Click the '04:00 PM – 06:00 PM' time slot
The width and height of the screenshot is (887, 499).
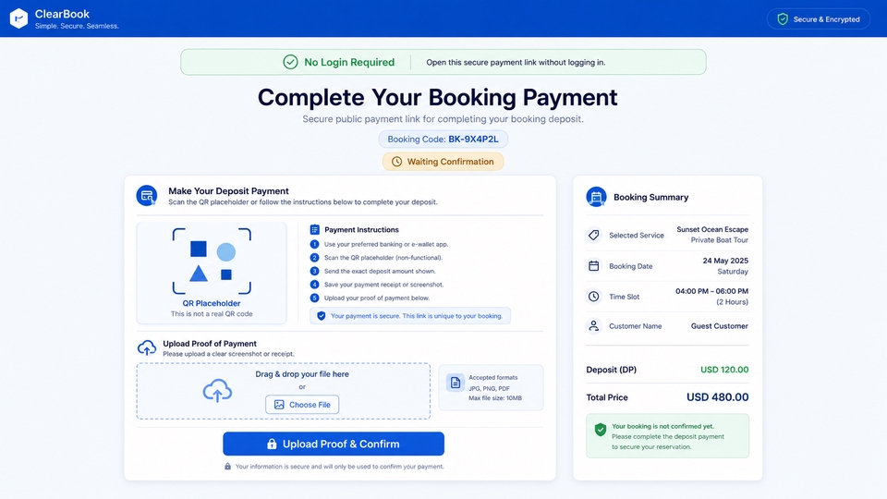(711, 291)
